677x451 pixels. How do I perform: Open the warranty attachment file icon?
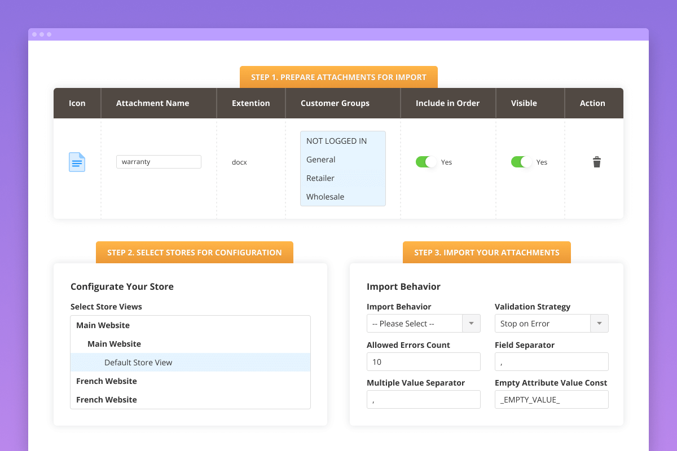pyautogui.click(x=77, y=162)
